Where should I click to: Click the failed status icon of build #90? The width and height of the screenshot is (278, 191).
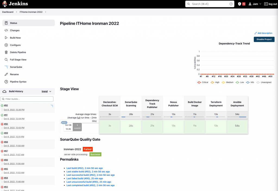click(2, 124)
